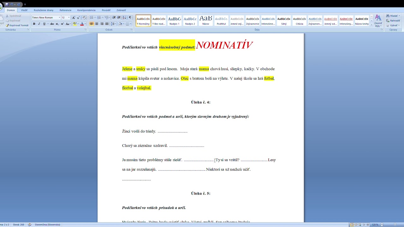Center align text
Screen dimensions: 404x227
[97, 24]
